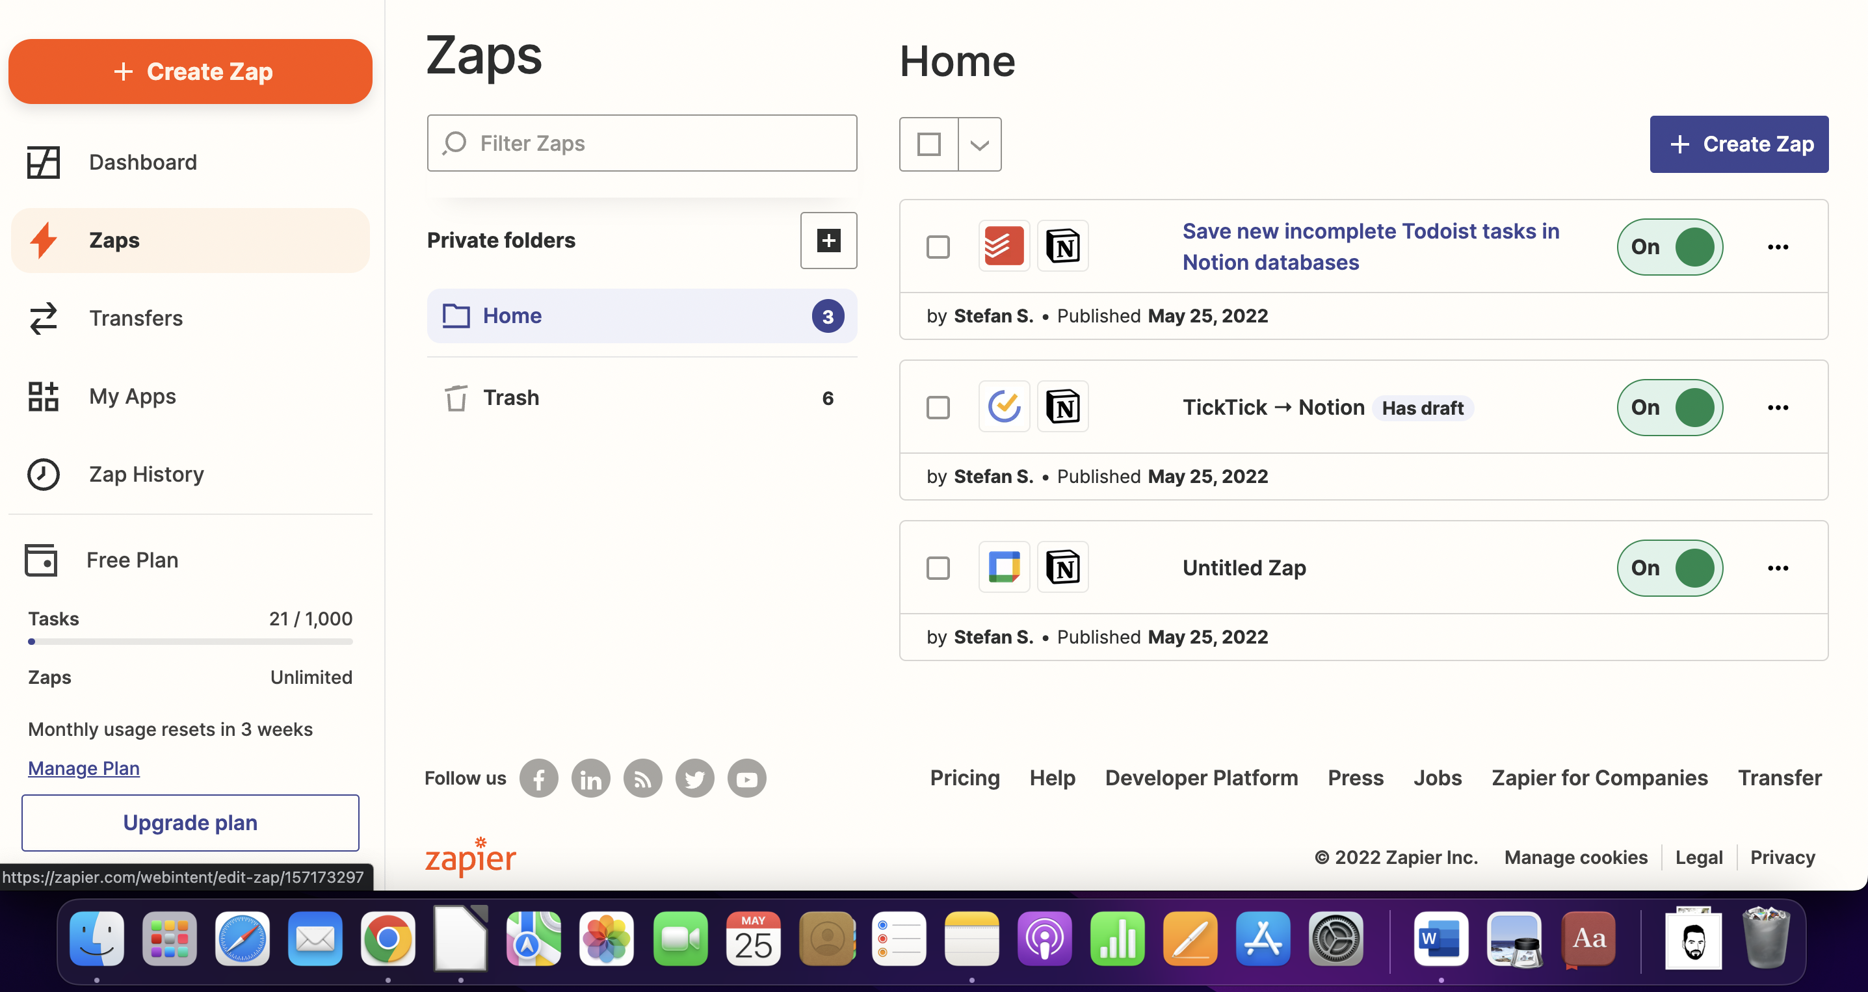
Task: Open Zapier's YouTube channel
Action: [747, 779]
